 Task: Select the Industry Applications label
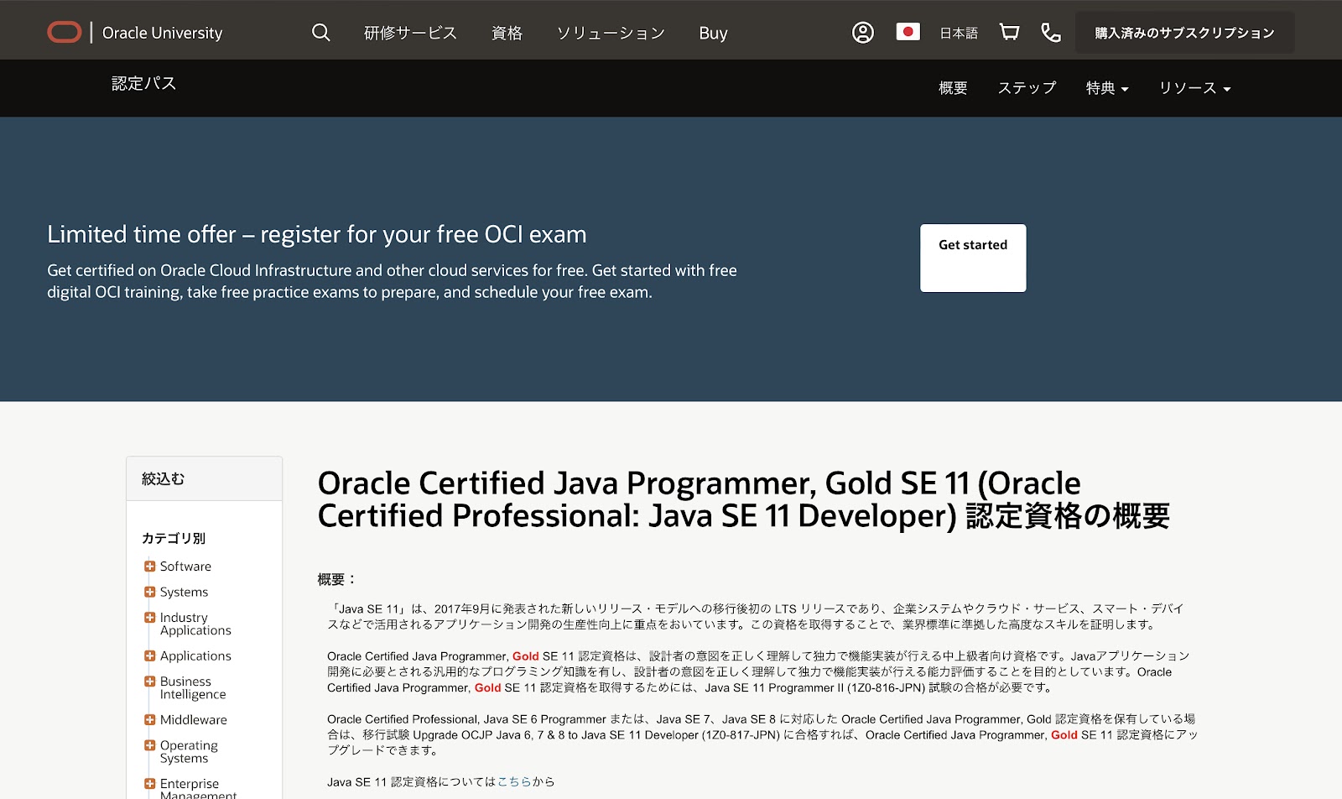tap(195, 624)
